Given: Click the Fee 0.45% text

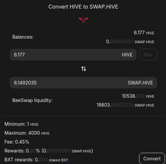Looking at the screenshot, I should [17, 142].
